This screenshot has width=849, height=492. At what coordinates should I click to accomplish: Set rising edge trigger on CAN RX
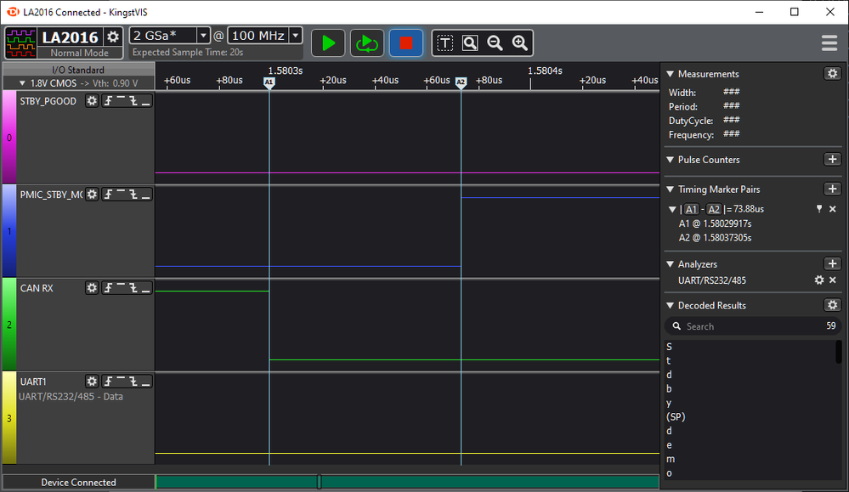tap(108, 288)
